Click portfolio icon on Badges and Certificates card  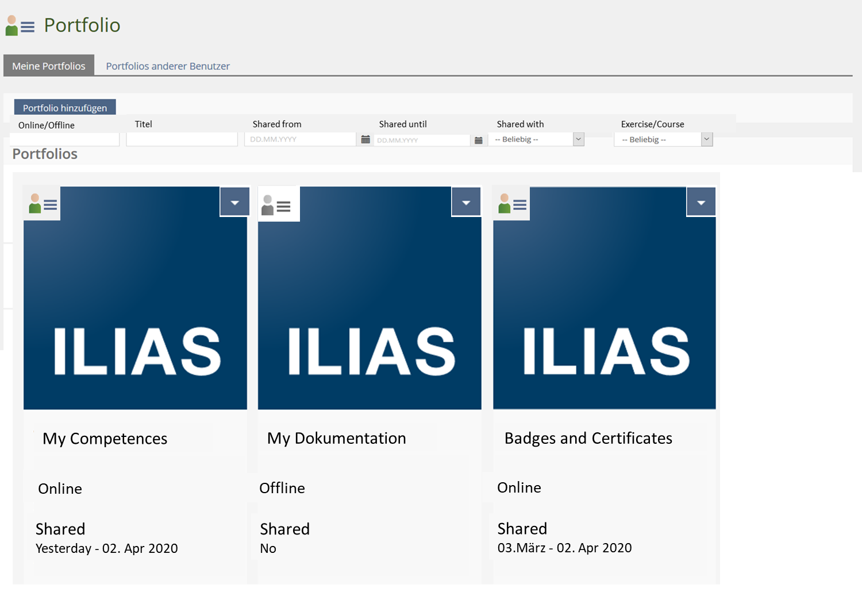pos(512,204)
